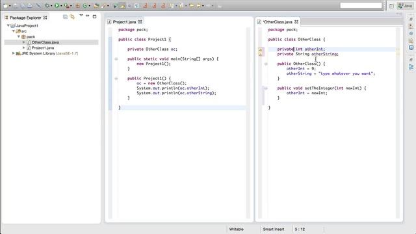
Task: Click the 5 : 12 cursor position status
Action: coord(300,229)
